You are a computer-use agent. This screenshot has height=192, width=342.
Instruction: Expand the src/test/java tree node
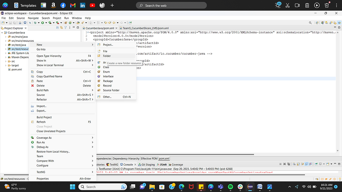pyautogui.click(x=6, y=45)
